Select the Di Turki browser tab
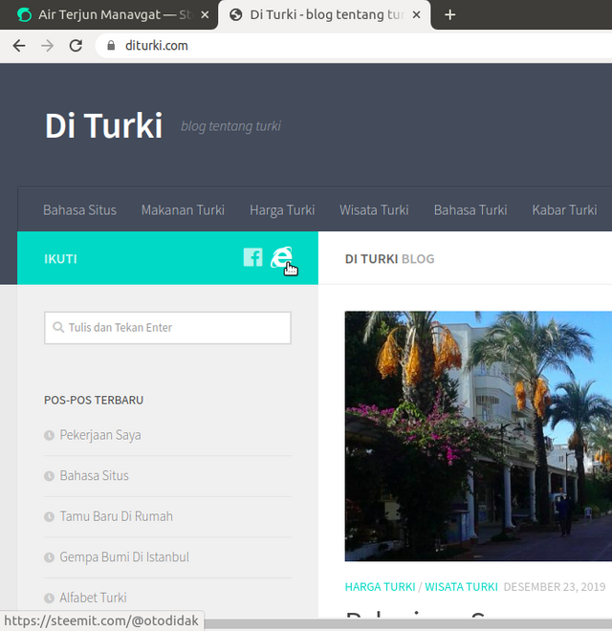 pos(324,15)
